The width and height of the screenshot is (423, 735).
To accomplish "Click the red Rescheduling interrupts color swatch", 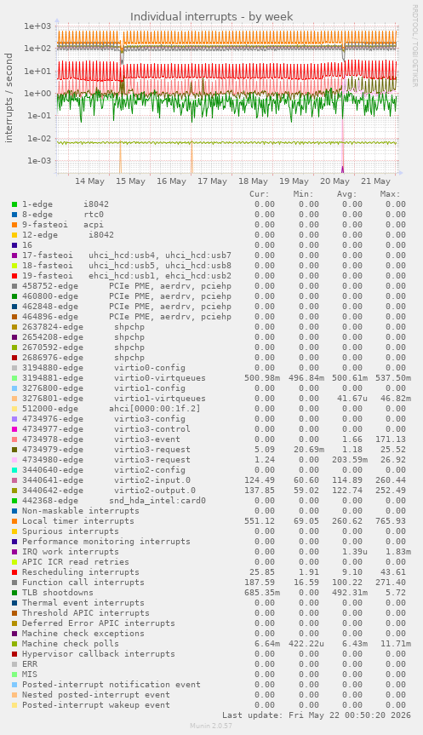I will (x=14, y=571).
